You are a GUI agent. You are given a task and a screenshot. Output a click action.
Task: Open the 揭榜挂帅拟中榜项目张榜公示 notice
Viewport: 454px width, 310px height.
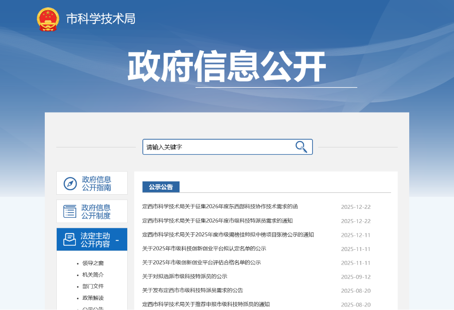[x=228, y=235]
